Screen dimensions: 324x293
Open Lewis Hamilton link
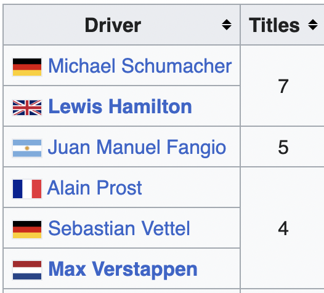[120, 106]
